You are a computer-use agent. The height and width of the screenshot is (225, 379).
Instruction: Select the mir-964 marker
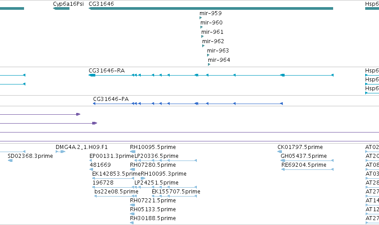[209, 64]
